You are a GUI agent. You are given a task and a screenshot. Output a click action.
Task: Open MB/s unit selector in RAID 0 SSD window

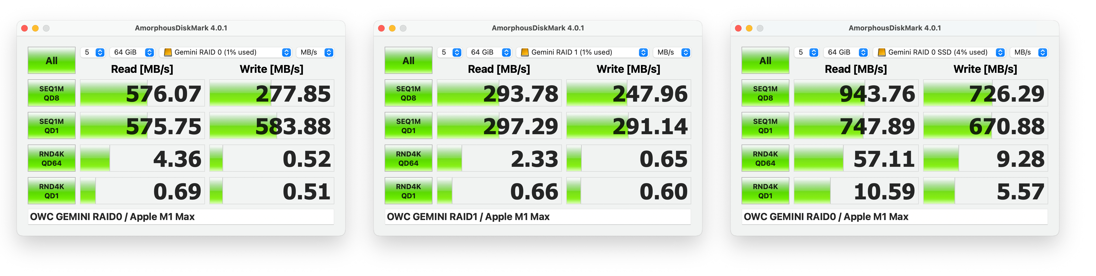(x=1030, y=52)
